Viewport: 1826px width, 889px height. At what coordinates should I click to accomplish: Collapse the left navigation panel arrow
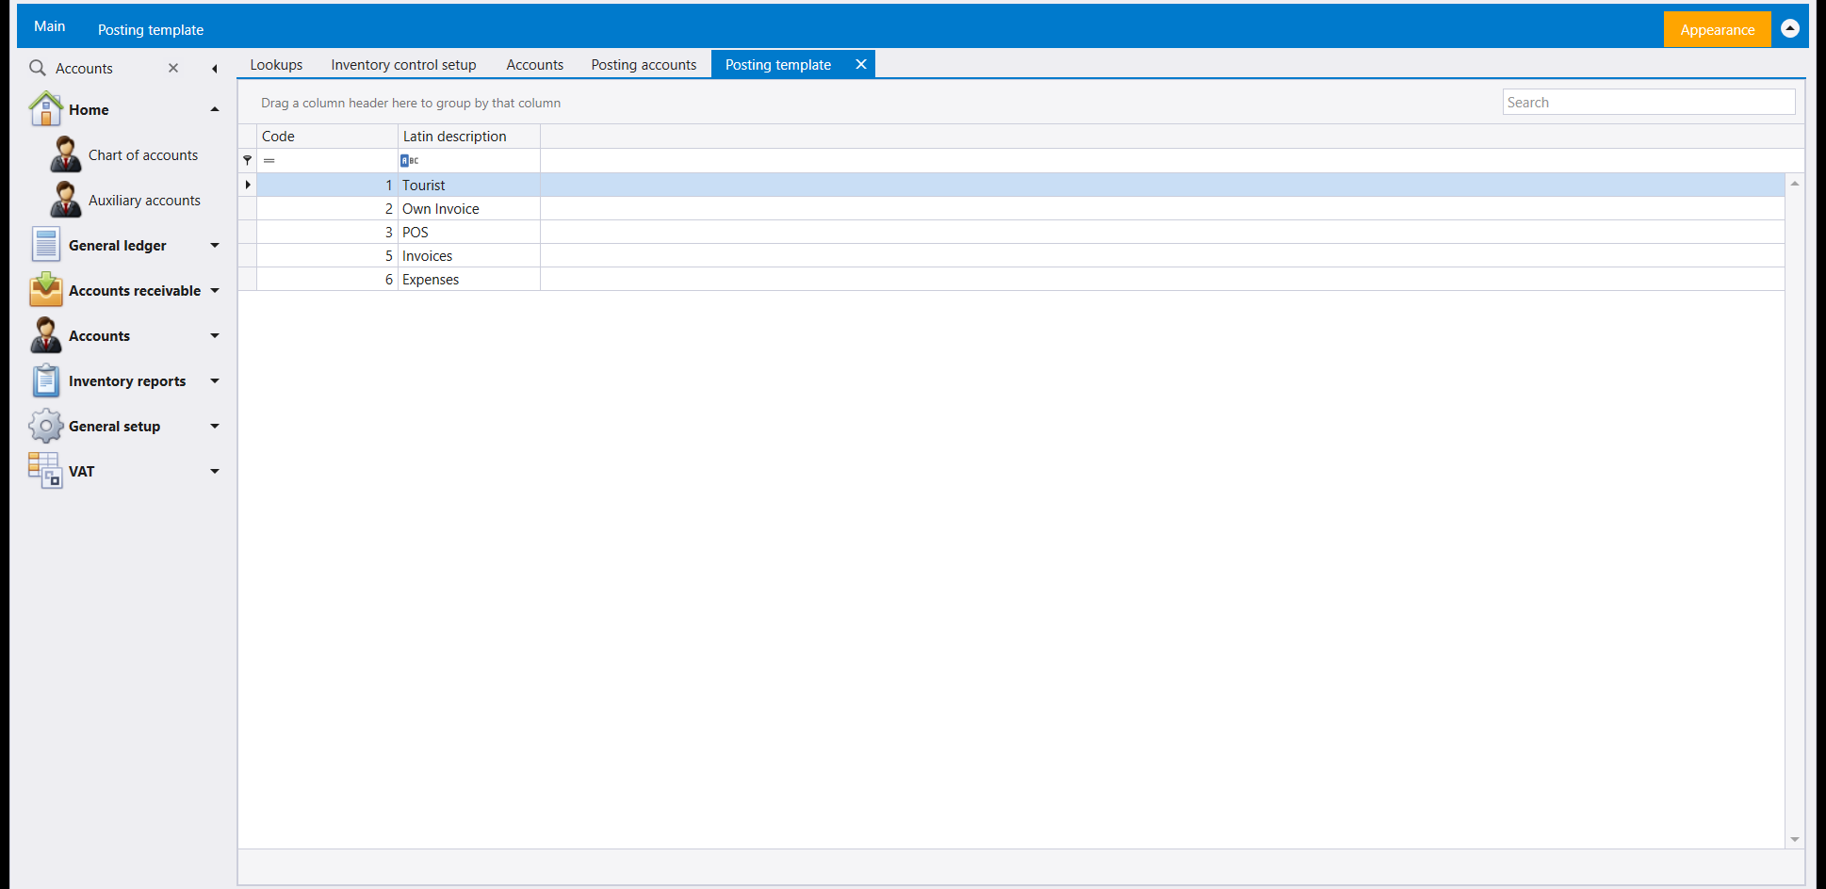click(215, 68)
